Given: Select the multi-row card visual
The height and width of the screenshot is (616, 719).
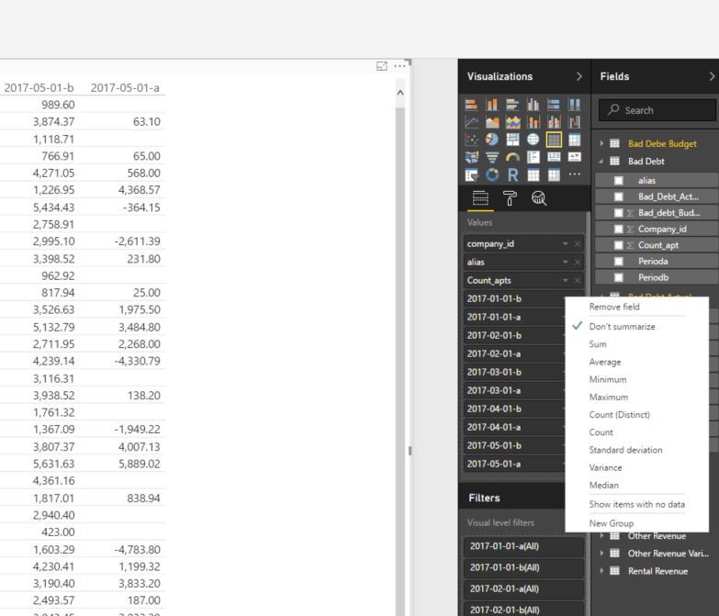Looking at the screenshot, I should [533, 157].
